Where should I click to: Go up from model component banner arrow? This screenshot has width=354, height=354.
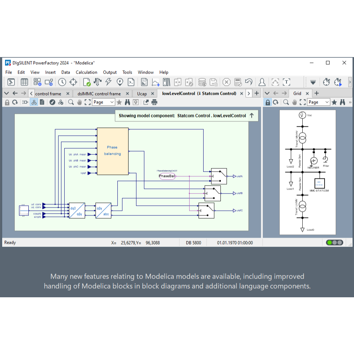pyautogui.click(x=252, y=116)
